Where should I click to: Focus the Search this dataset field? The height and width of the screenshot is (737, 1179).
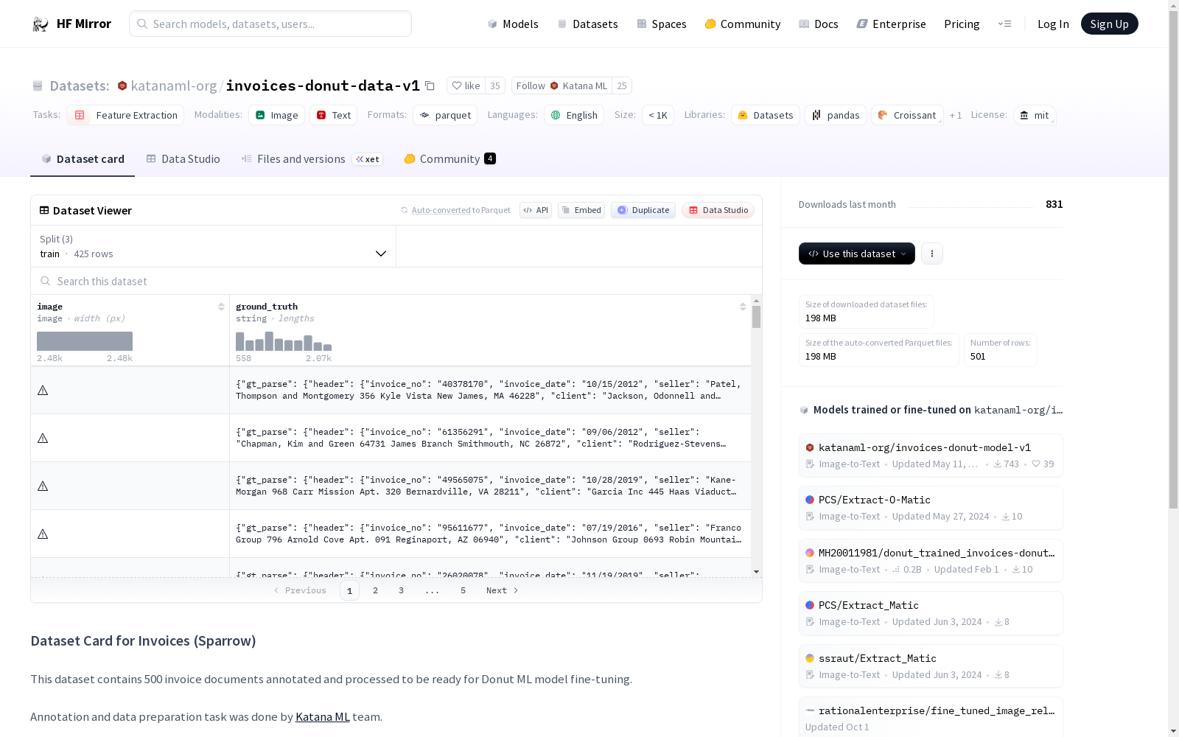396,281
